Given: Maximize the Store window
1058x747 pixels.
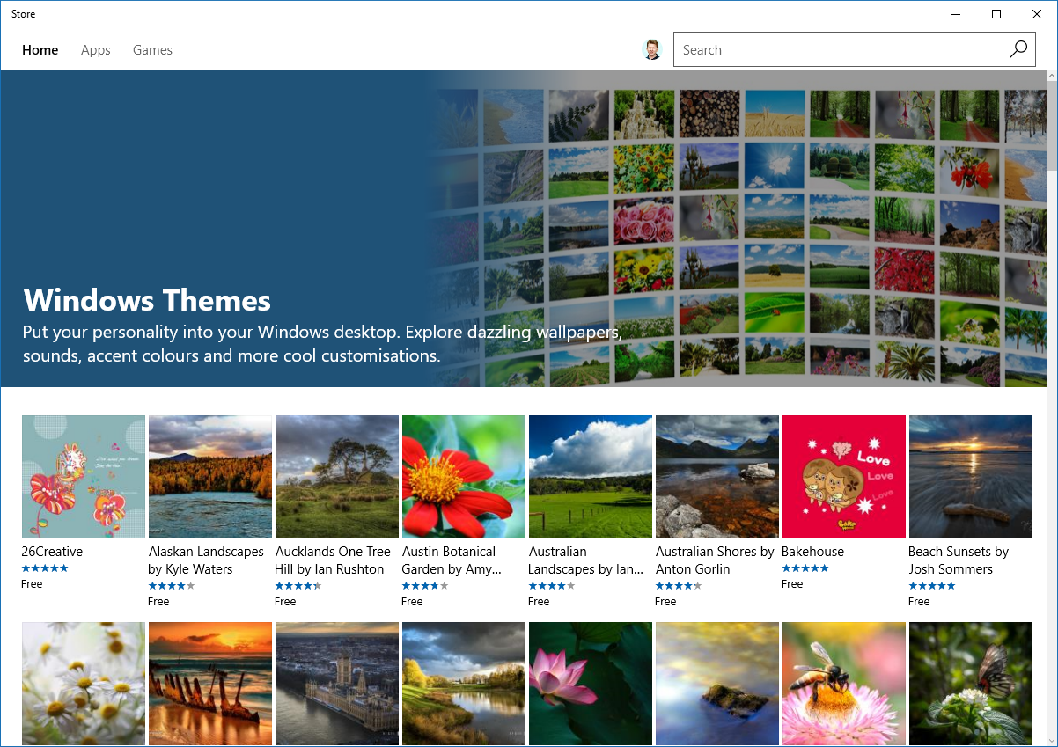Looking at the screenshot, I should [x=996, y=14].
